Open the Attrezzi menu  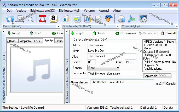coord(104,11)
